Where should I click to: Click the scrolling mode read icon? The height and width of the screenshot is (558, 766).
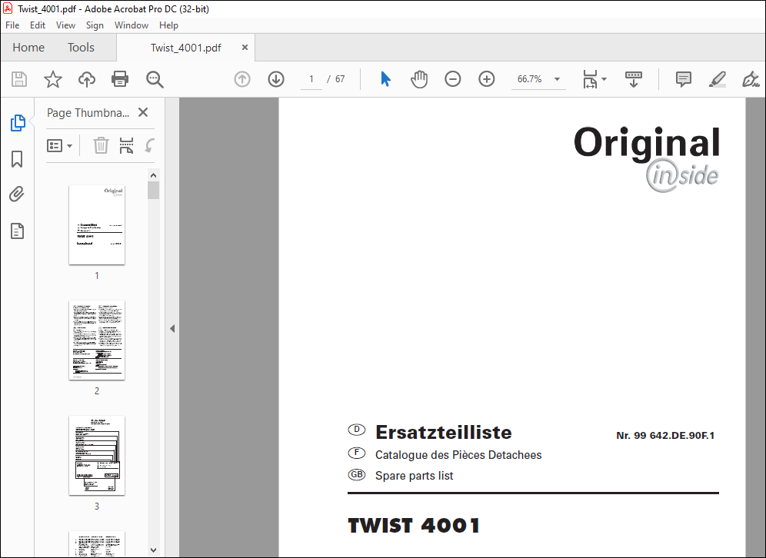[634, 79]
